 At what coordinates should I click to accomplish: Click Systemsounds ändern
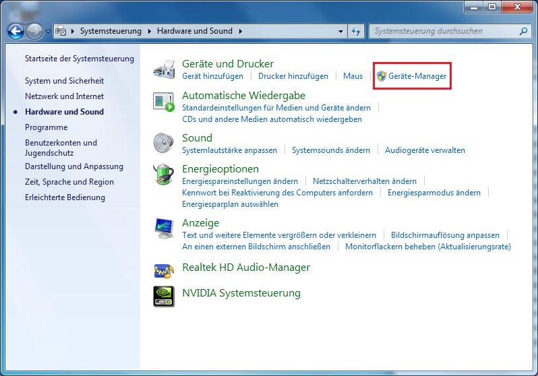pos(331,150)
